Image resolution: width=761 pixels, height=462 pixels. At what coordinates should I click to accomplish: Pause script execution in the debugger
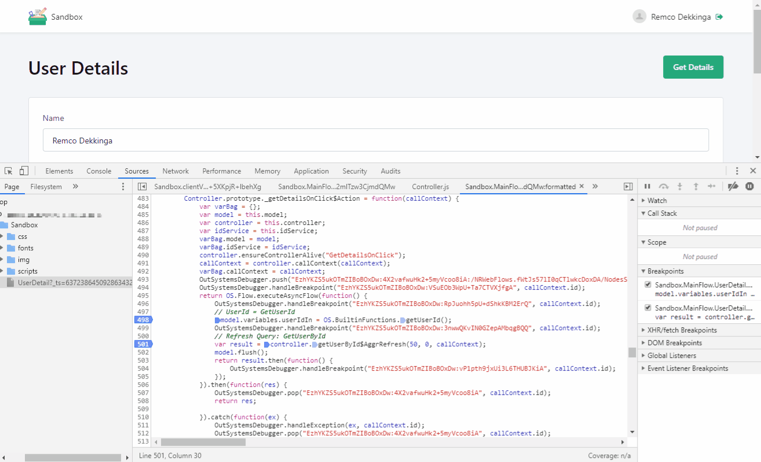pos(647,186)
